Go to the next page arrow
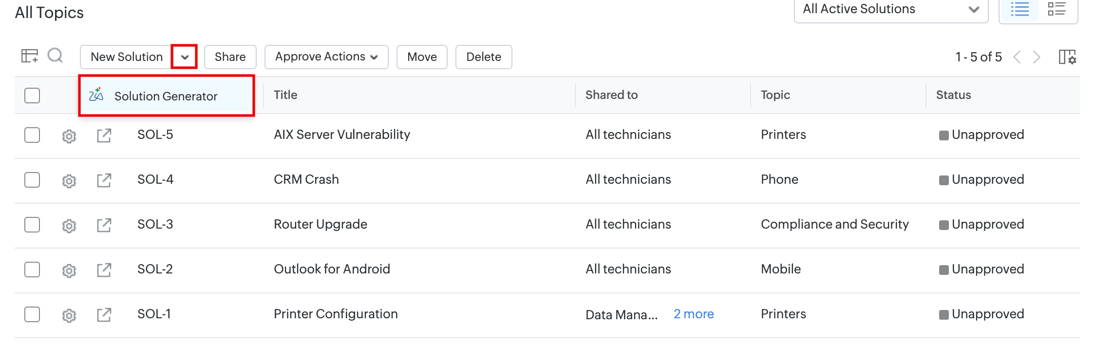Viewport: 1095px width, 348px height. 1037,57
